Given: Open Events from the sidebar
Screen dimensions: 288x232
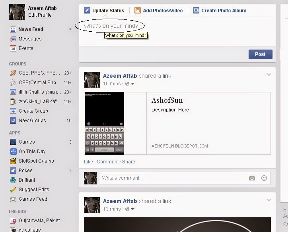Looking at the screenshot, I should (26, 48).
